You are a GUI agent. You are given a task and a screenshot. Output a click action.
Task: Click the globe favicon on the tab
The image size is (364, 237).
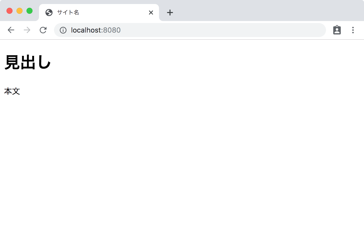coord(49,13)
